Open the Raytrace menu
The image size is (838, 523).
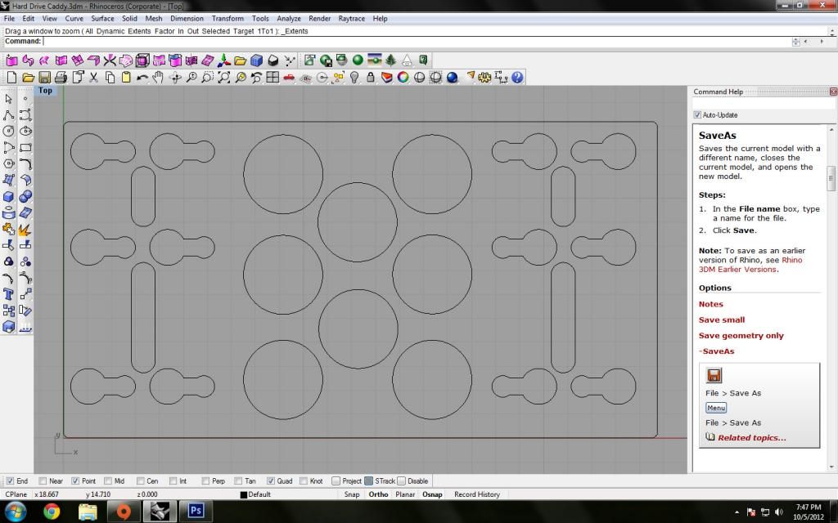tap(352, 18)
